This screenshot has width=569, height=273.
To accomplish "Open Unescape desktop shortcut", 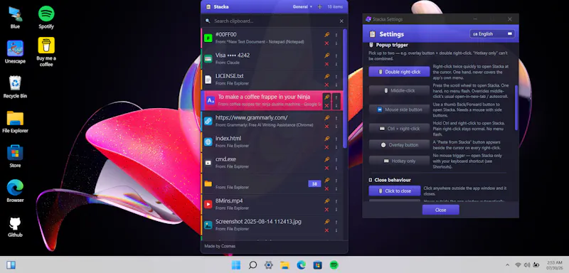I will 15,52.
